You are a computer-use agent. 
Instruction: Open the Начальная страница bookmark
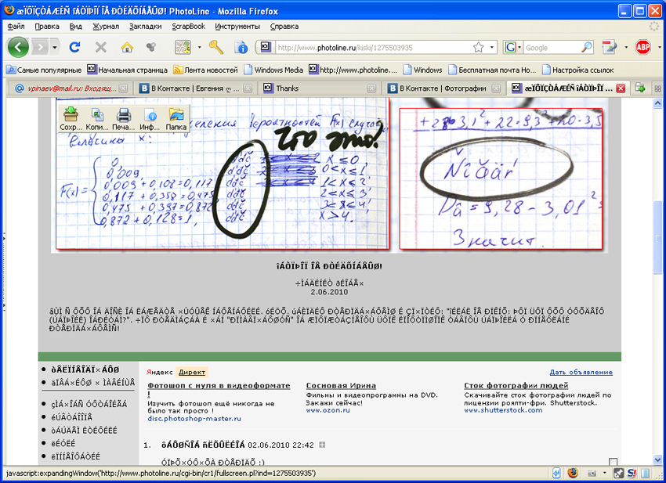pos(128,70)
